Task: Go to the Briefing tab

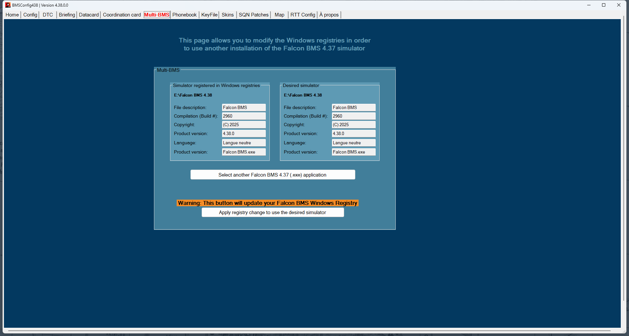Action: coord(67,15)
